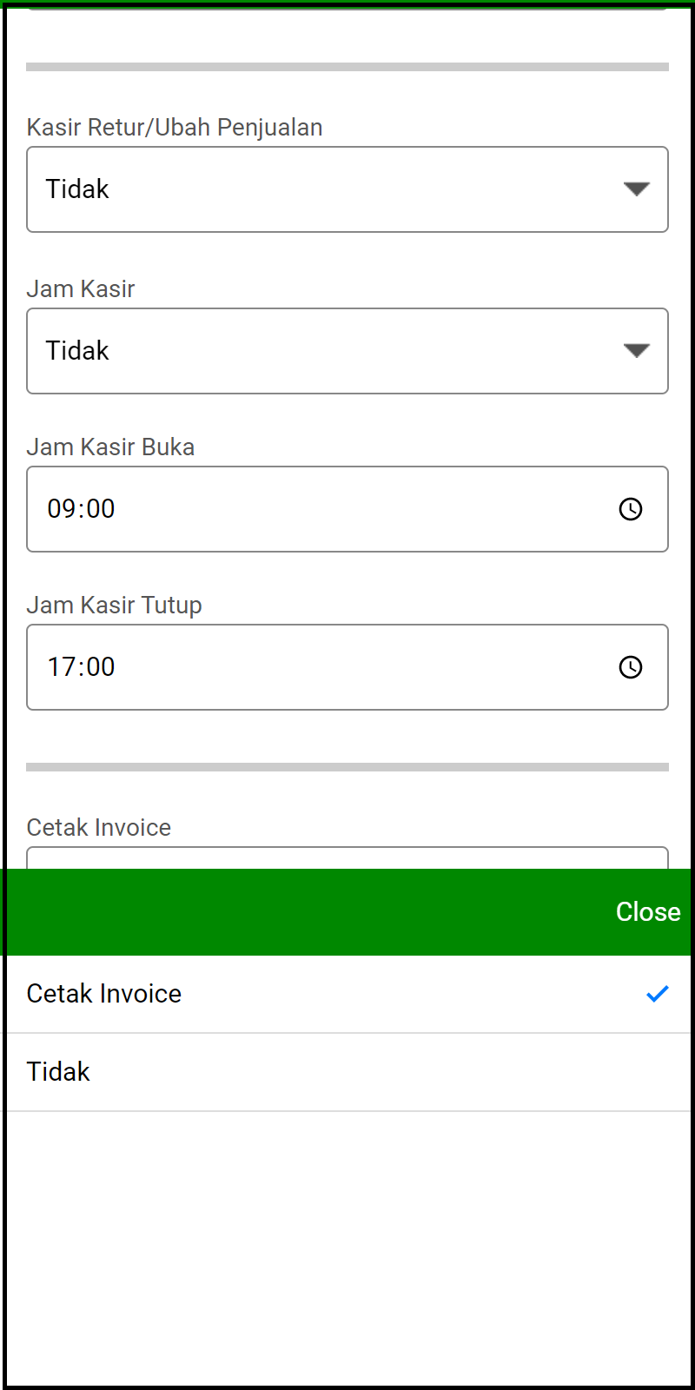Open the clock picker for Jam Kasir Tutup
The height and width of the screenshot is (1390, 695).
tap(631, 667)
